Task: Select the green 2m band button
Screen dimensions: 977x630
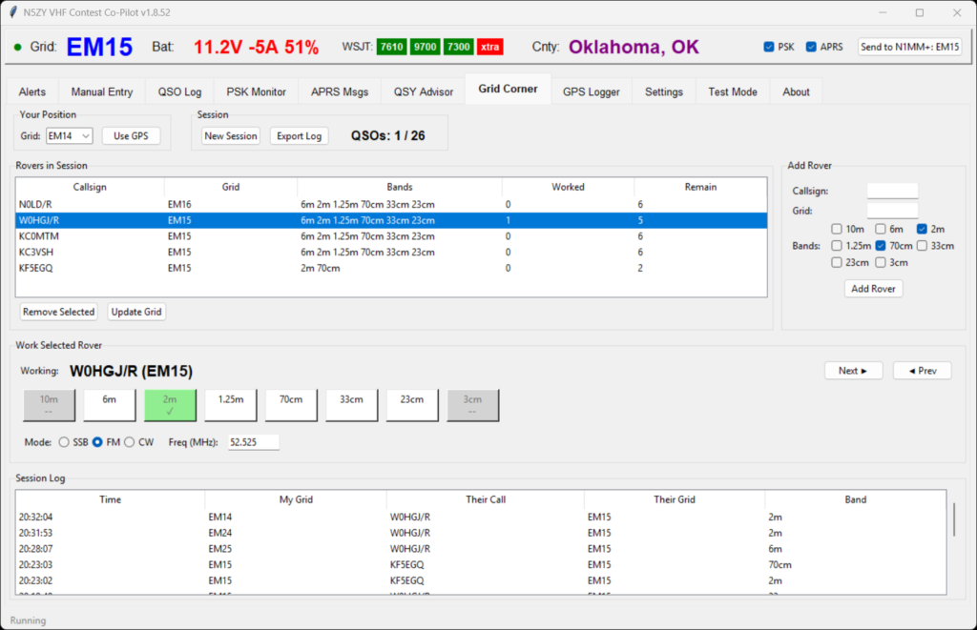Action: (x=171, y=405)
